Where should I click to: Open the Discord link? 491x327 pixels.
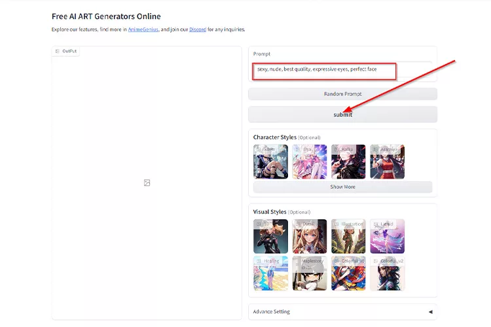coord(198,29)
